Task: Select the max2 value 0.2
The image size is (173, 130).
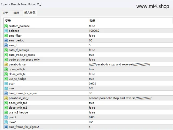Action: tap(91, 122)
